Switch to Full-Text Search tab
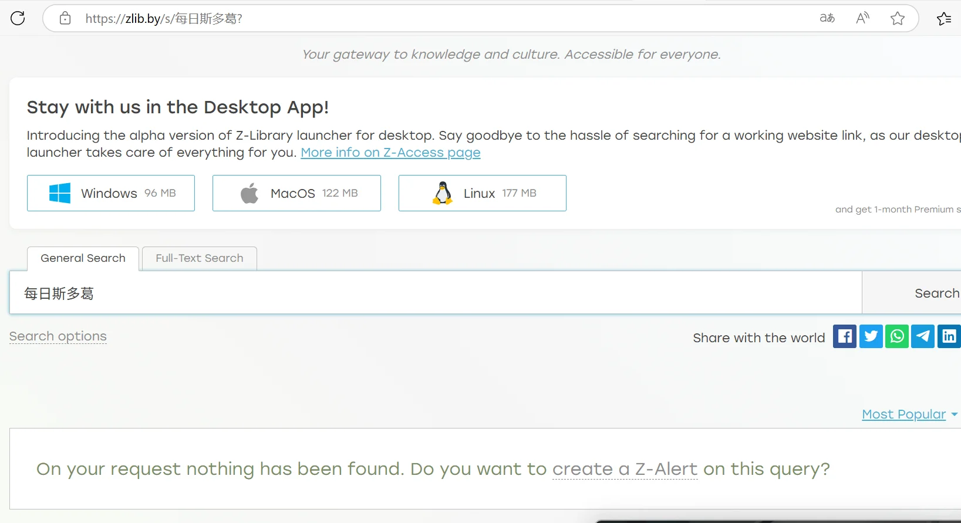Viewport: 961px width, 523px height. pyautogui.click(x=200, y=258)
